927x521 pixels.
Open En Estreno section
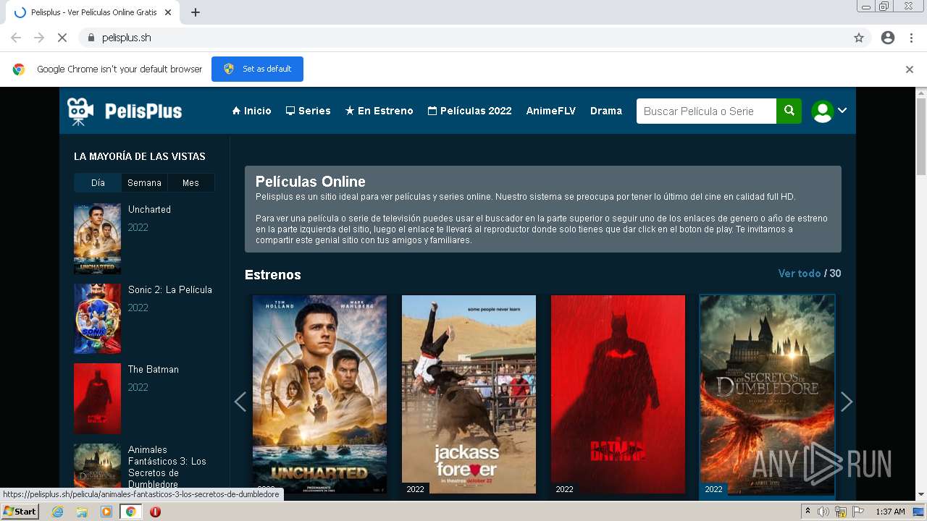[x=379, y=111]
